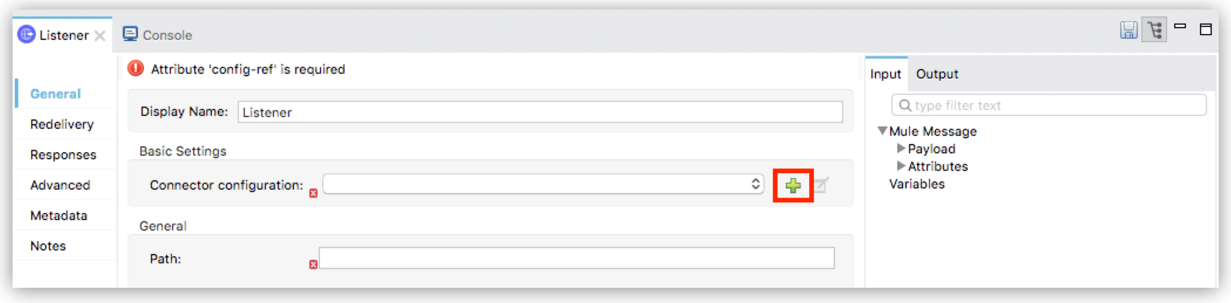Open the Redelivery settings section

point(62,124)
